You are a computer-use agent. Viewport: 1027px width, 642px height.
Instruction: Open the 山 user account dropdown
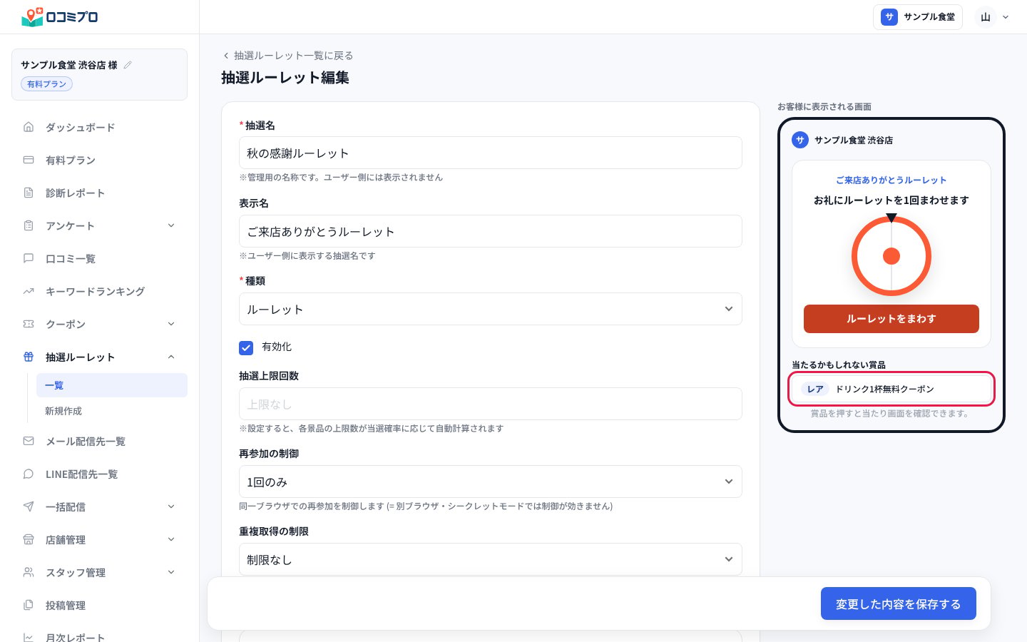coord(993,17)
